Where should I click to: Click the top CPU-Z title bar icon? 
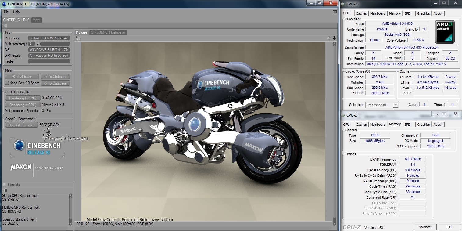coord(343,4)
